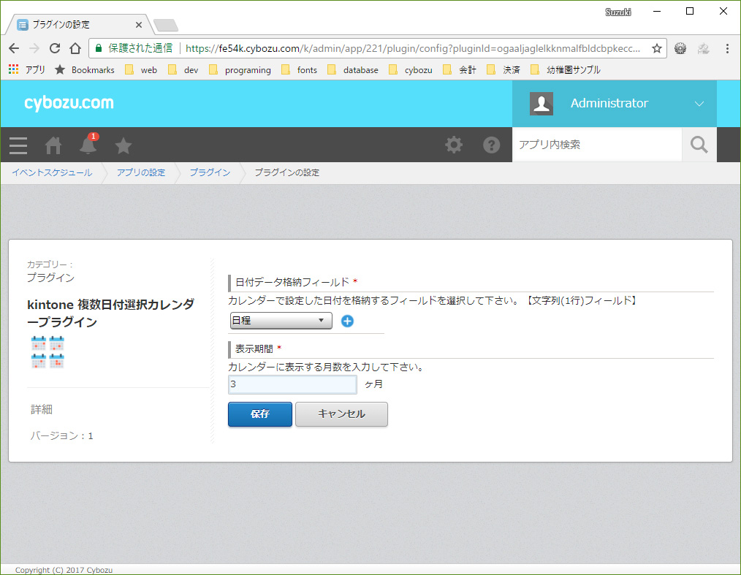
Task: Open the settings gear in the dark toolbar
Action: (x=454, y=145)
